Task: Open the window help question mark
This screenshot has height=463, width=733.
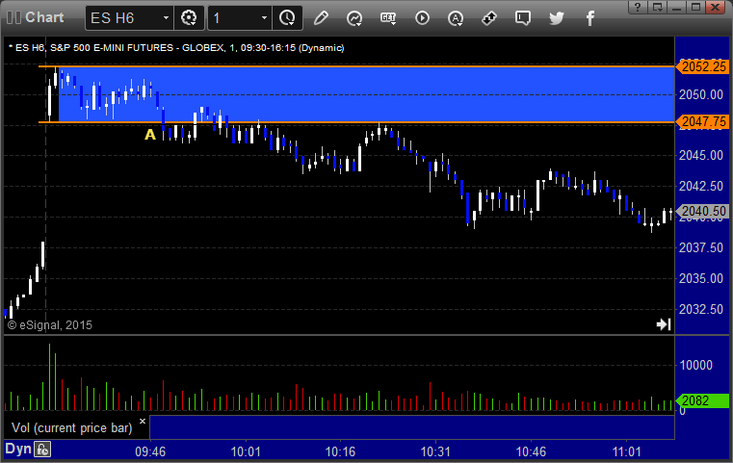Action: (638, 7)
